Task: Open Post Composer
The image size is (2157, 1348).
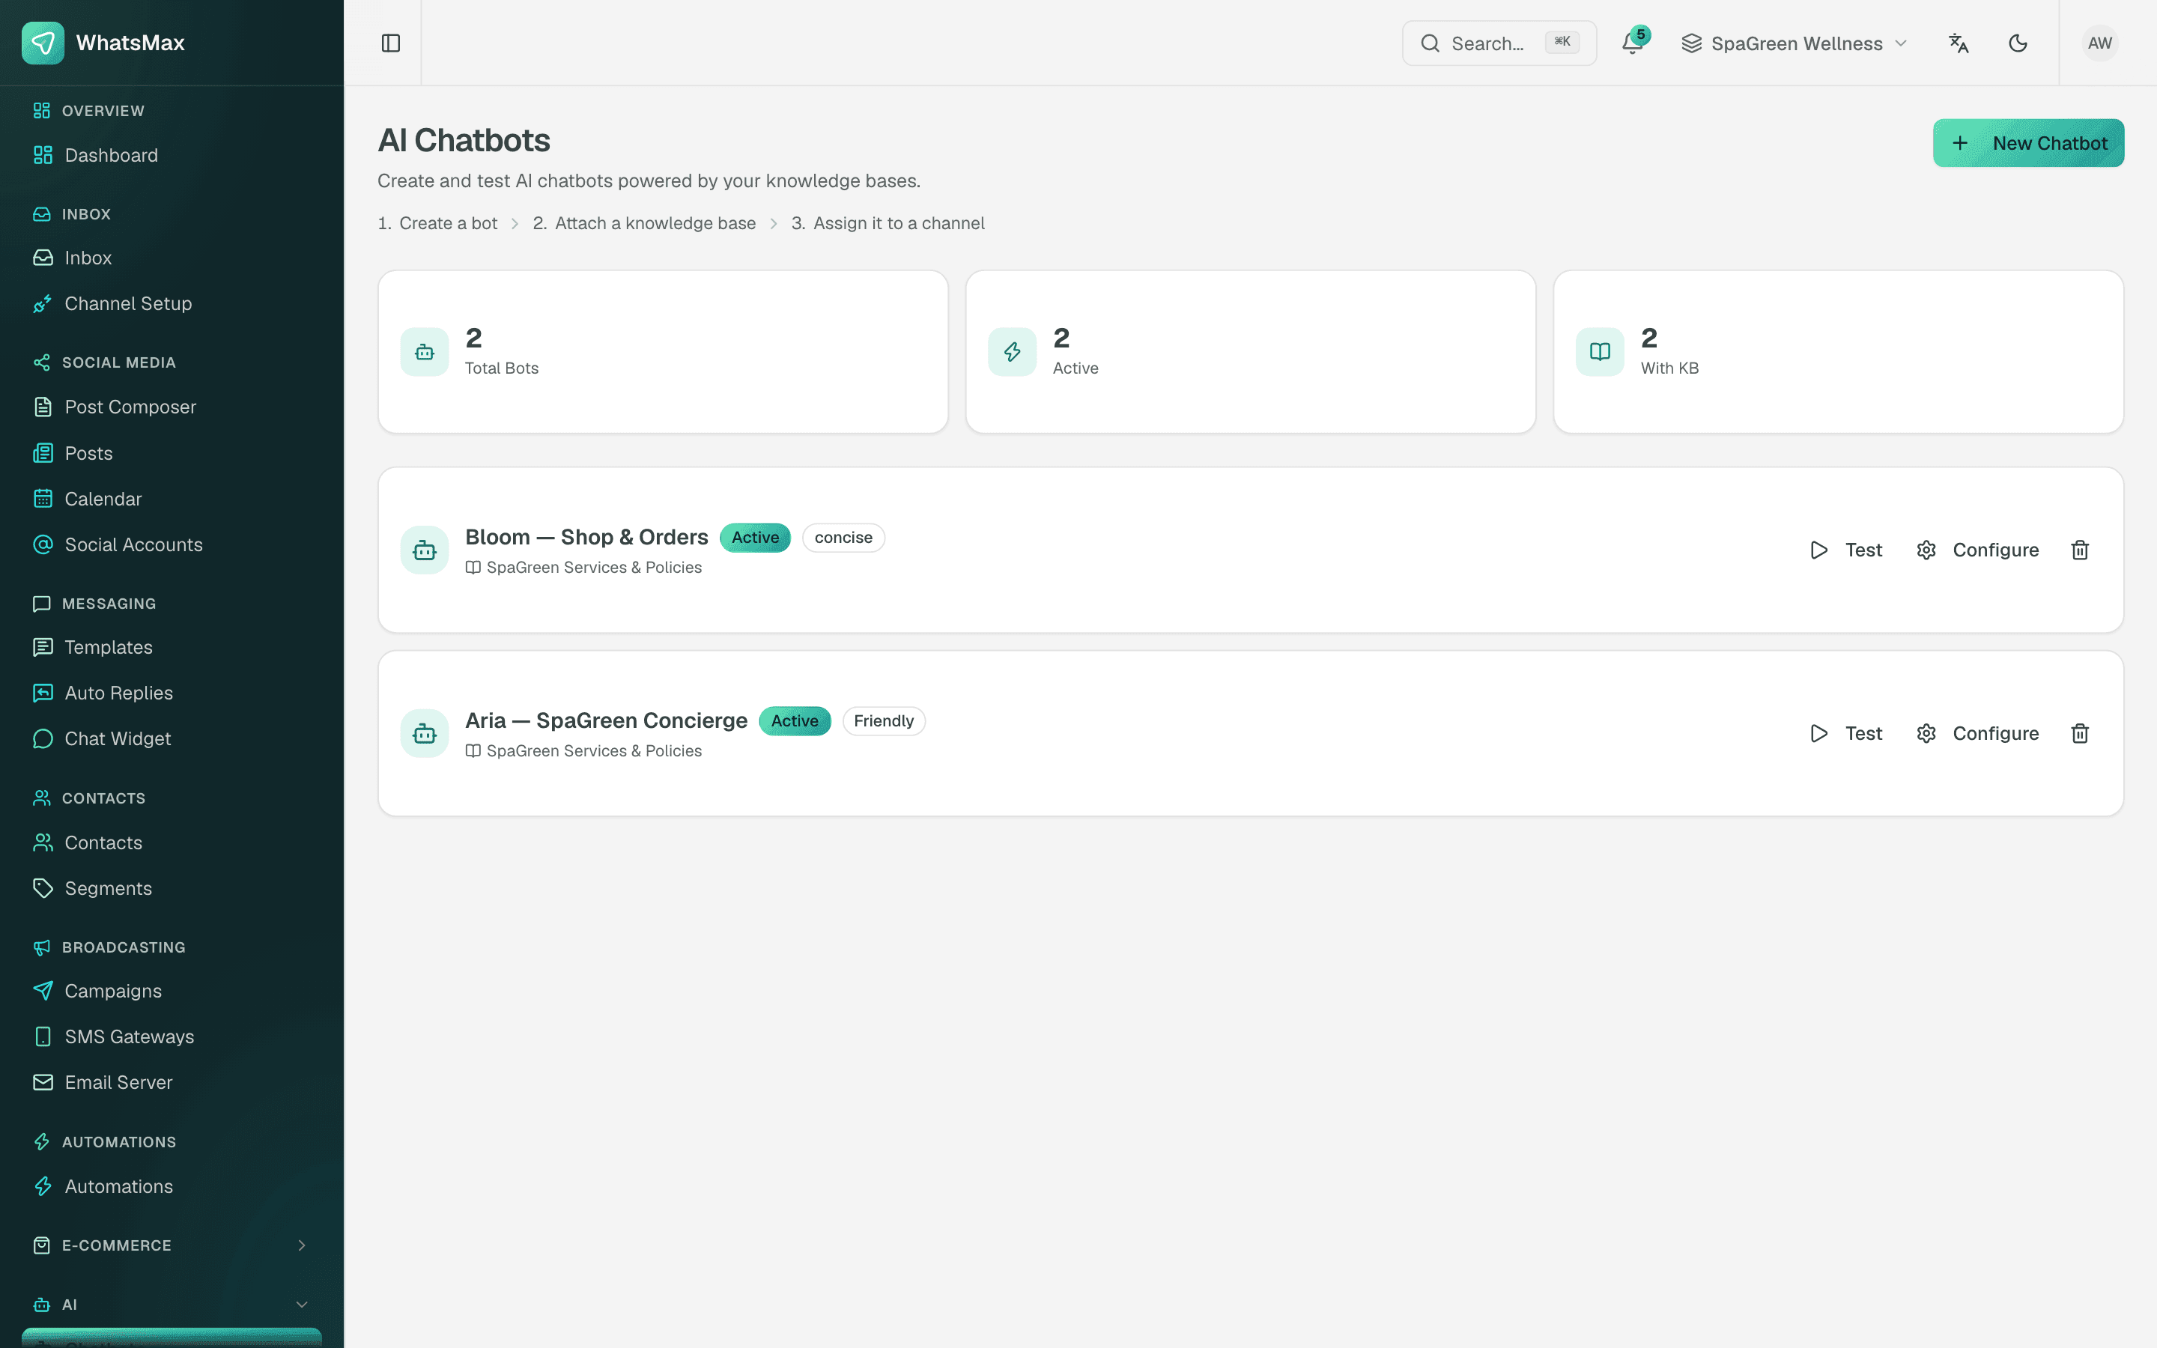Action: pos(171,407)
